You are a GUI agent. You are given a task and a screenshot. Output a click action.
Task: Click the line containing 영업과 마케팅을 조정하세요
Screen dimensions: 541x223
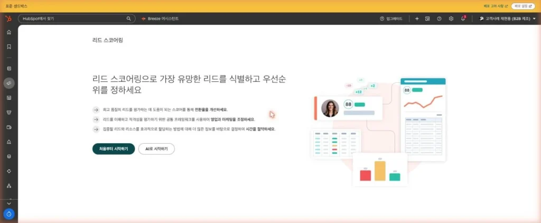click(x=179, y=119)
